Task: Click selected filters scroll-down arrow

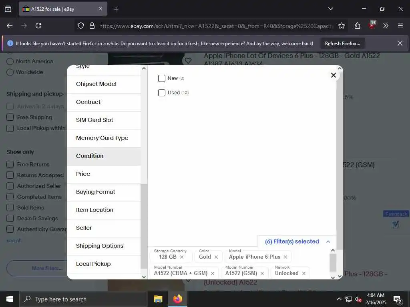Action: [x=333, y=277]
